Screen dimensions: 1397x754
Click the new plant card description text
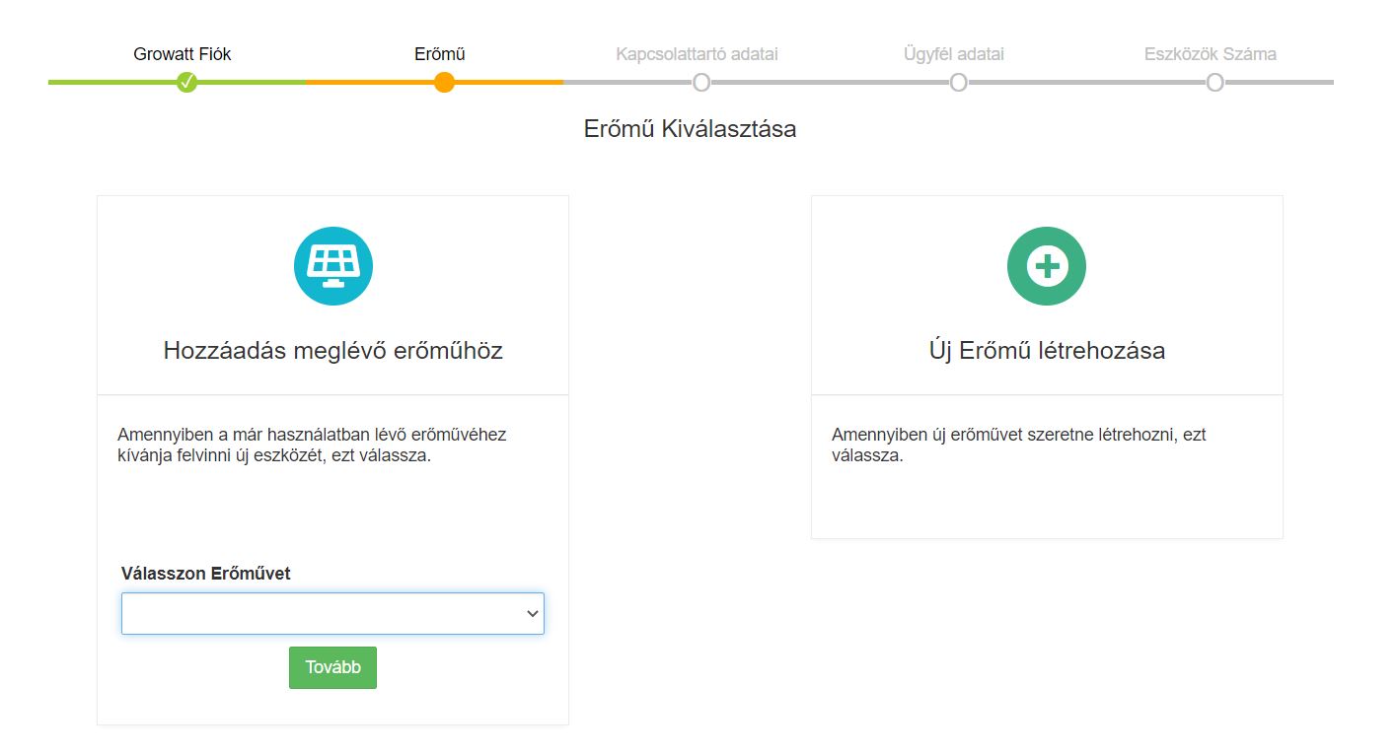[1018, 445]
